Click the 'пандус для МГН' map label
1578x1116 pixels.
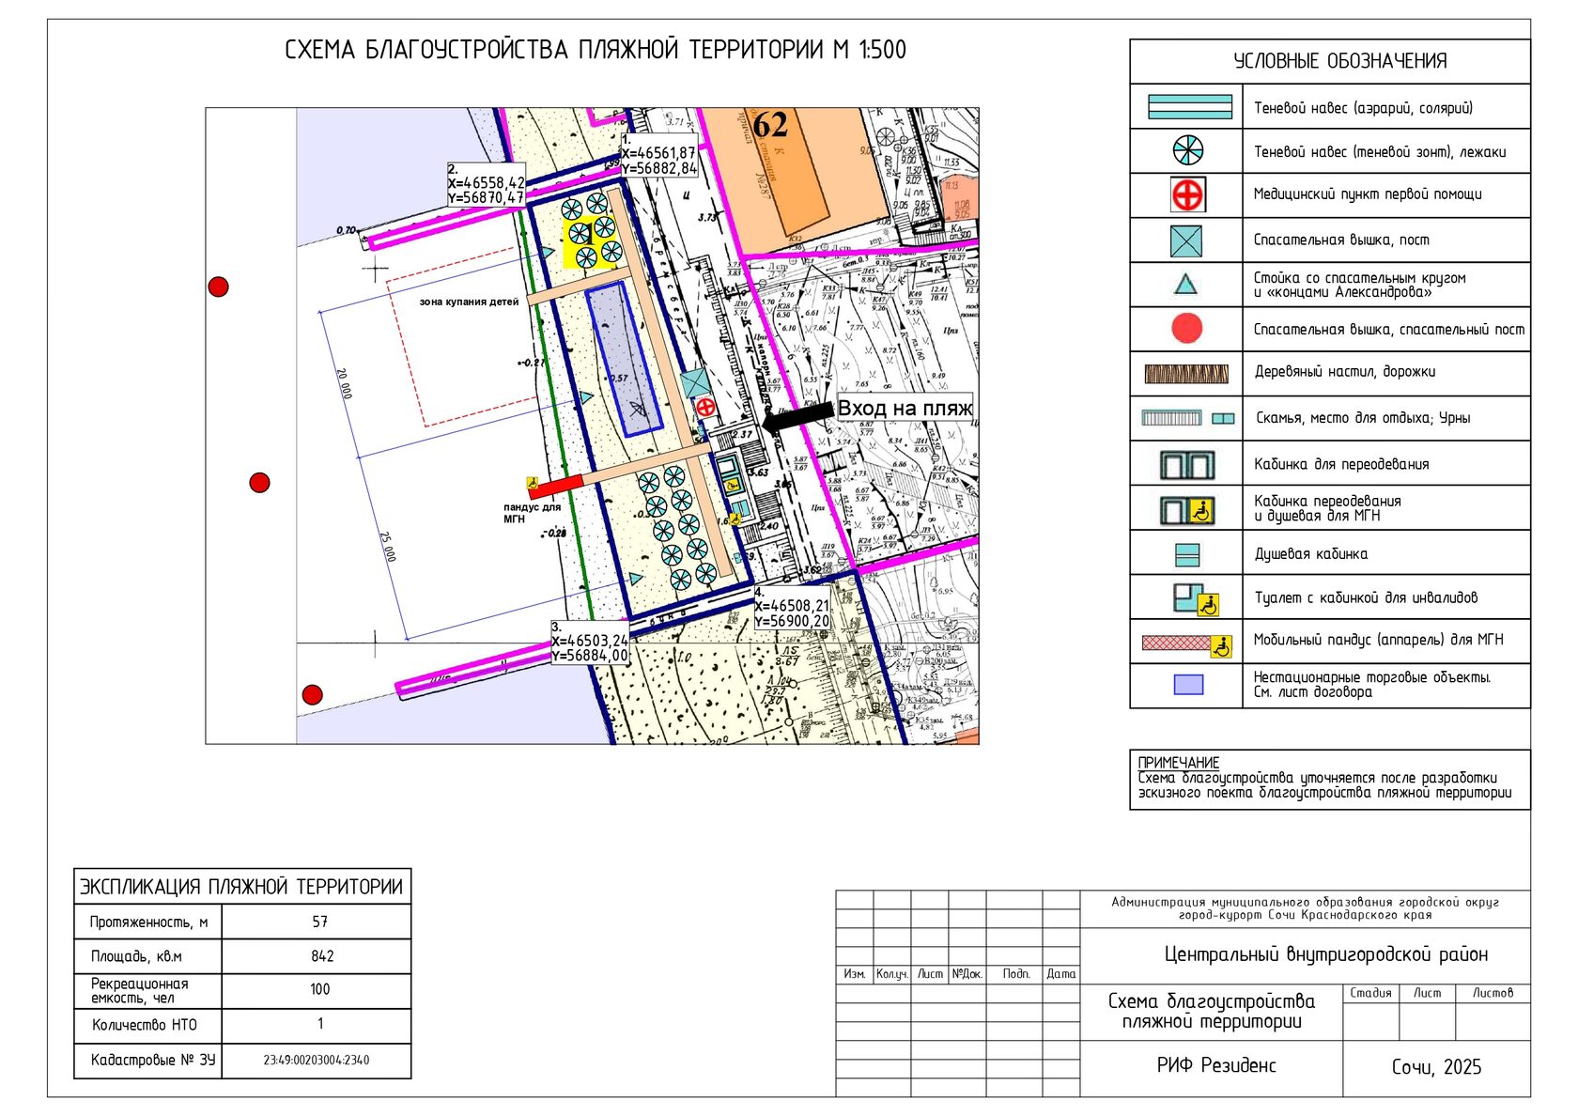coord(532,513)
